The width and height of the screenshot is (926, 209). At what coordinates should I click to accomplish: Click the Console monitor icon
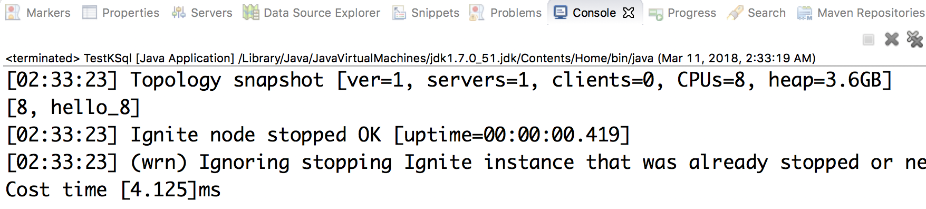coord(560,12)
